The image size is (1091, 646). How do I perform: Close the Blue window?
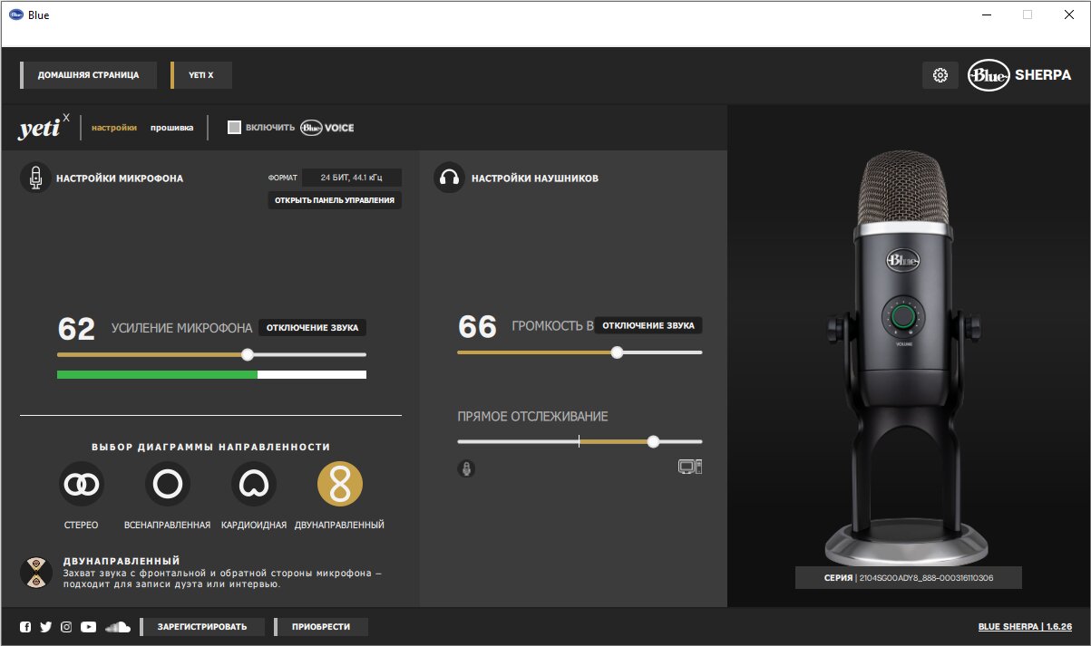point(1069,14)
